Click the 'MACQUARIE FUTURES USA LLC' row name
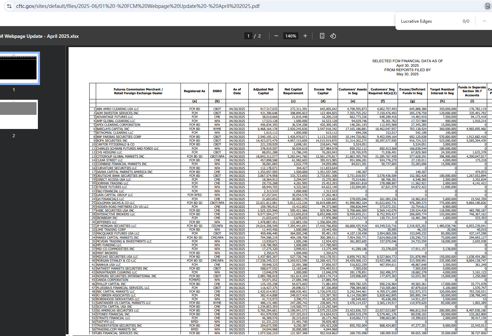The width and height of the screenshot is (492, 336). coord(118,234)
